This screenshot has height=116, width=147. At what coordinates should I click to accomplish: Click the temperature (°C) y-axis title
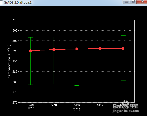click(9, 61)
